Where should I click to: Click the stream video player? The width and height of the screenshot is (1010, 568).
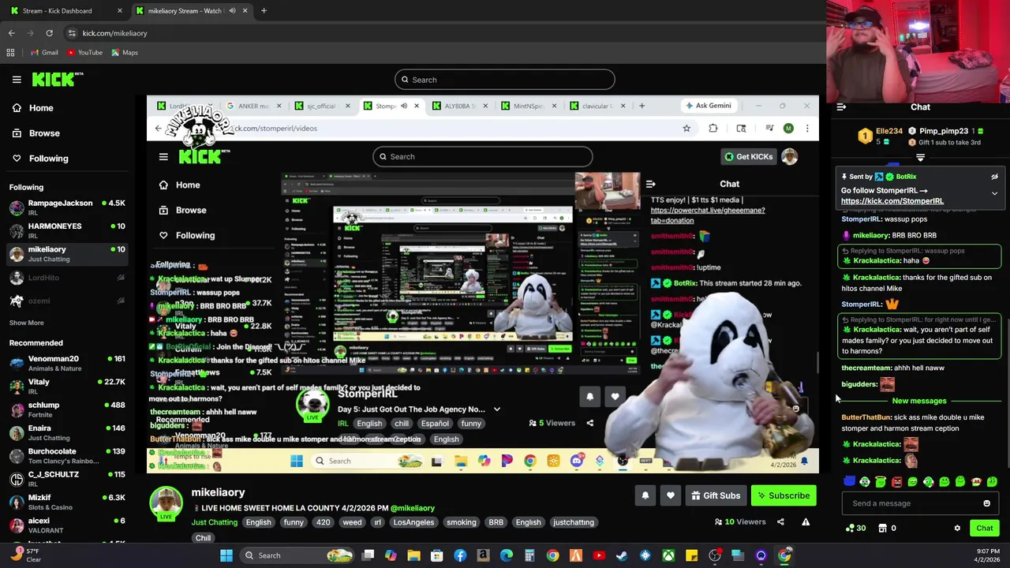pos(482,284)
